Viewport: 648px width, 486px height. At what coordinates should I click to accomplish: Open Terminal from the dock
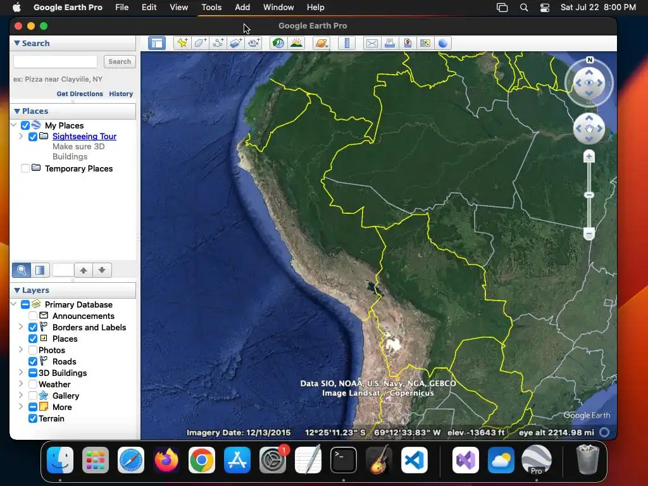click(x=344, y=460)
